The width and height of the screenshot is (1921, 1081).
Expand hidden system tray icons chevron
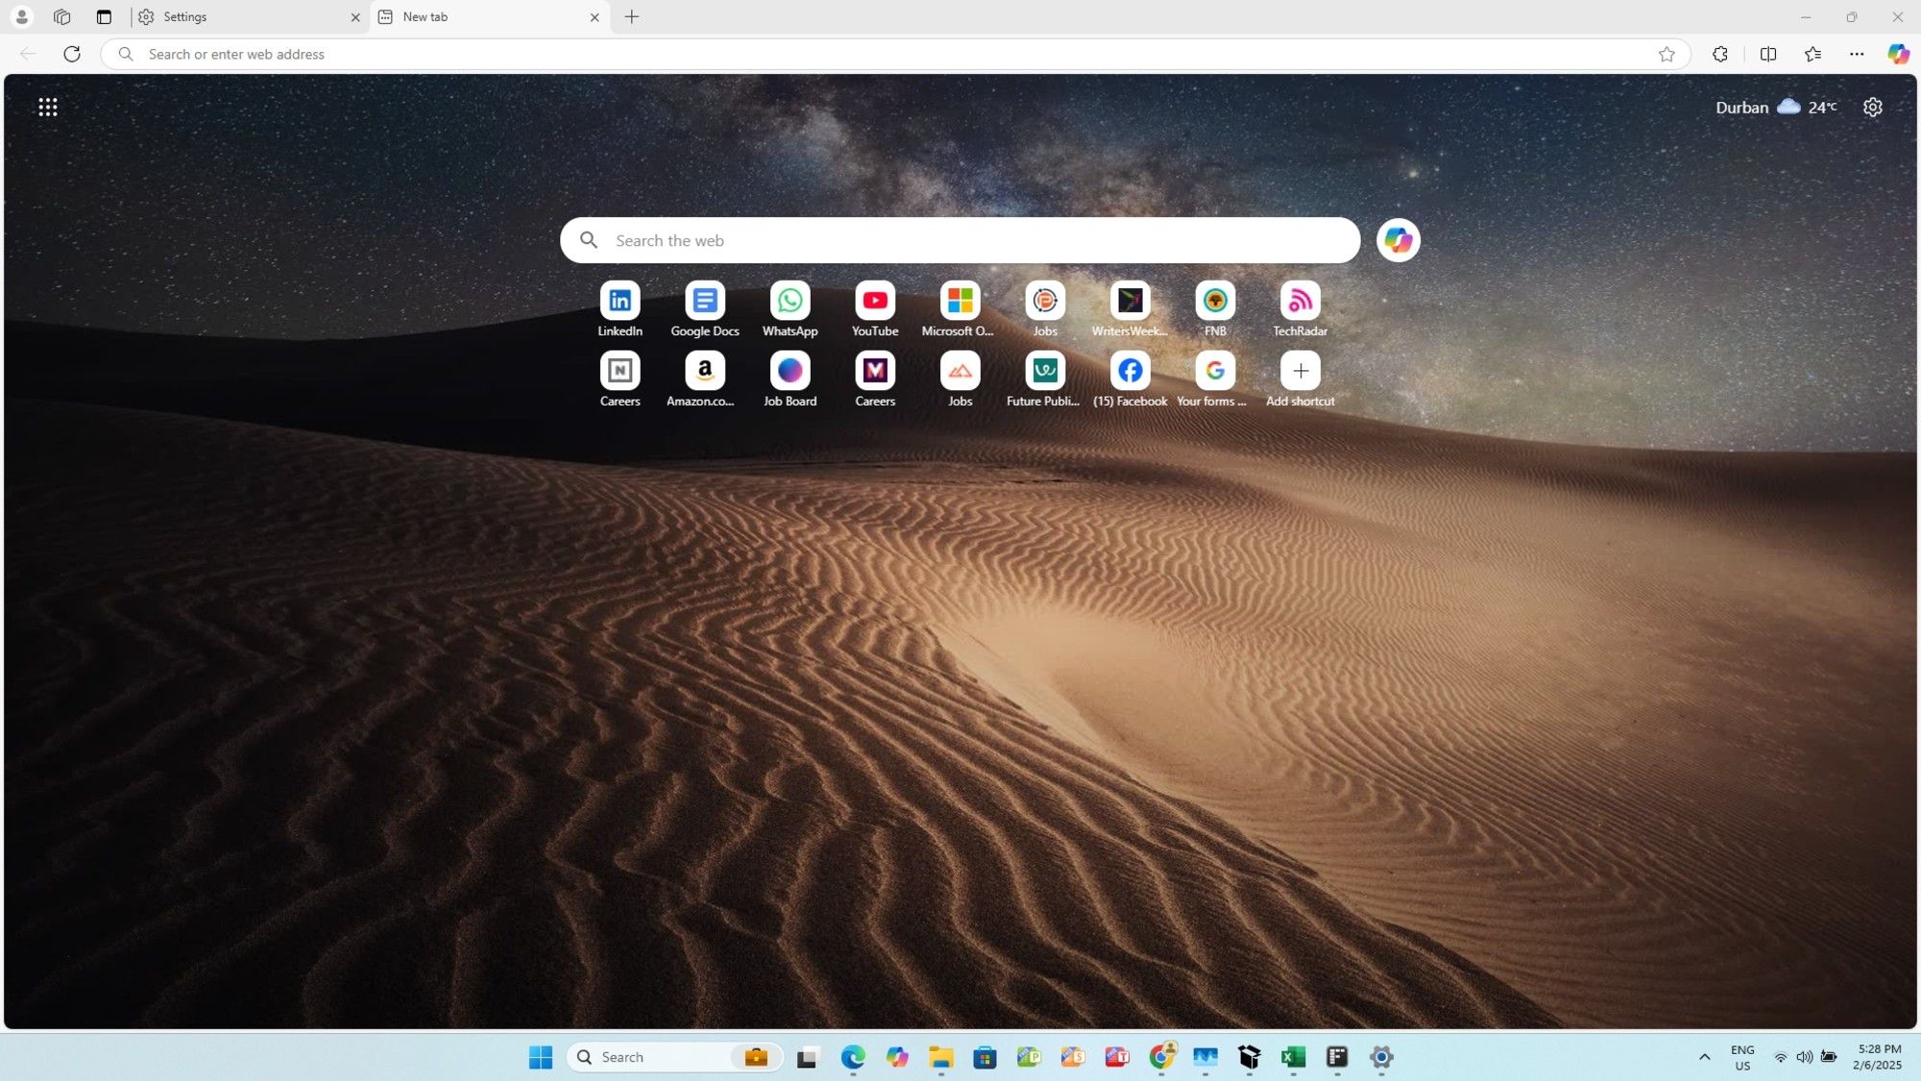tap(1704, 1057)
